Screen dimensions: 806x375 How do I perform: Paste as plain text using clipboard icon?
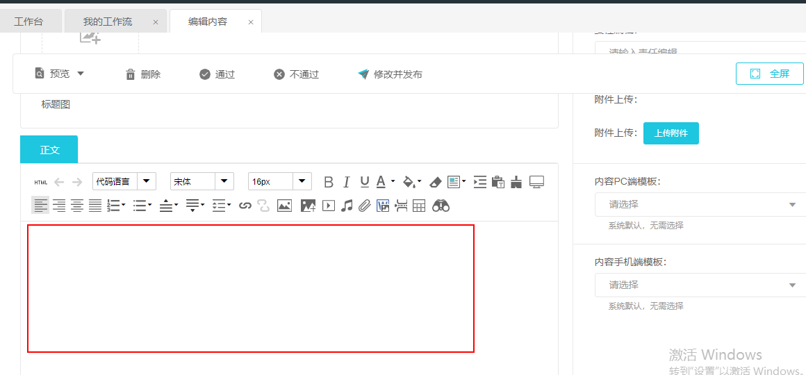(x=498, y=182)
